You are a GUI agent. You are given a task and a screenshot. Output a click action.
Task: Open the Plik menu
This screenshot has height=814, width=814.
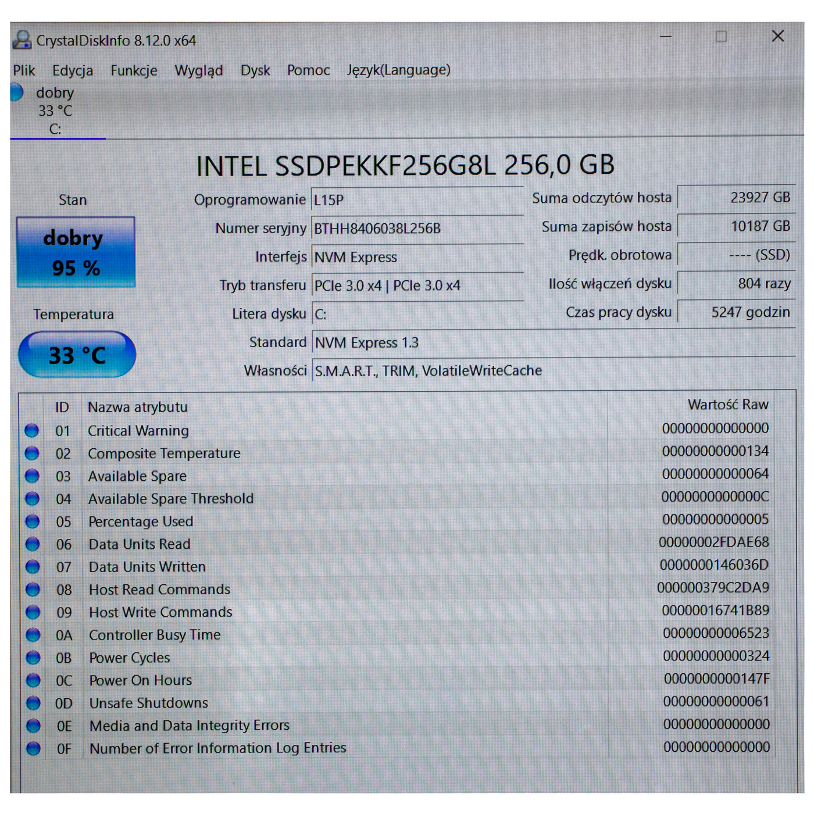pyautogui.click(x=24, y=70)
